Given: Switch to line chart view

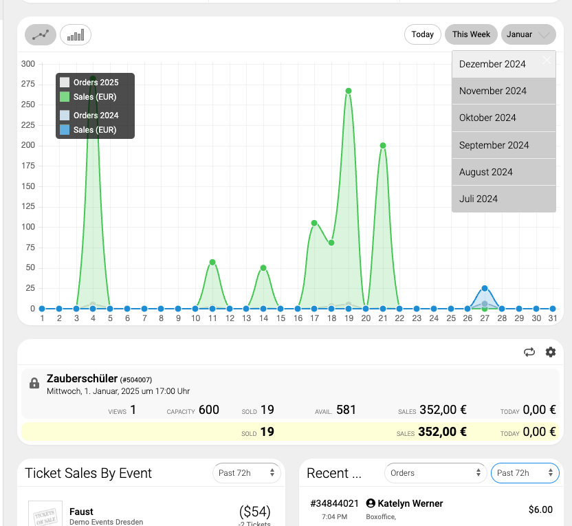Looking at the screenshot, I should coord(41,34).
